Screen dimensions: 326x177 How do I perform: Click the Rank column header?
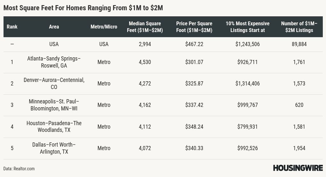coord(12,27)
